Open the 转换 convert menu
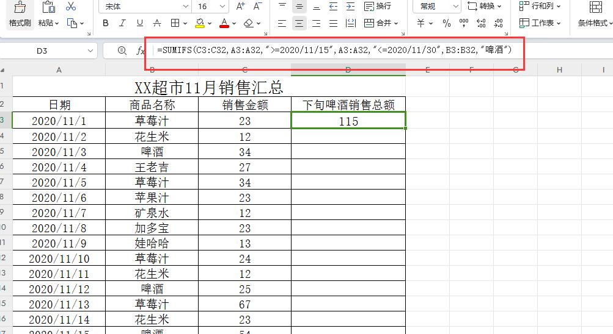Image resolution: width=613 pixels, height=334 pixels. pos(485,6)
